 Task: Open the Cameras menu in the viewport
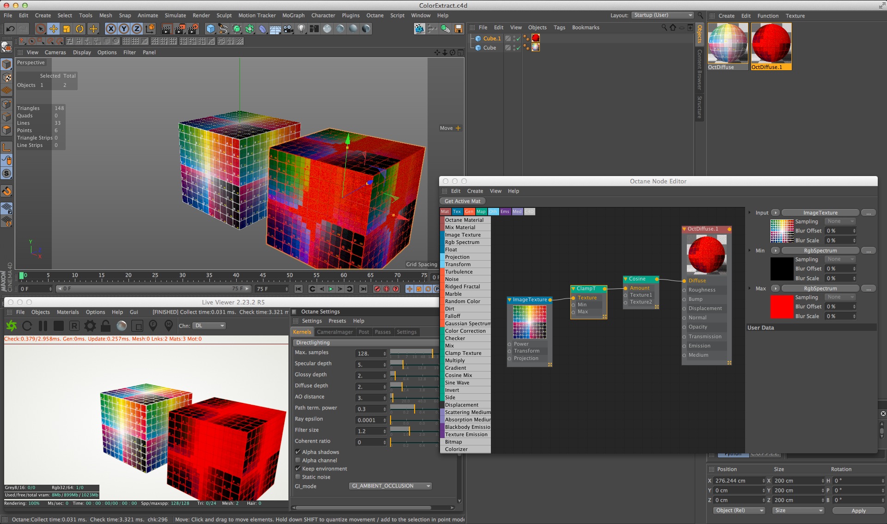tap(55, 52)
